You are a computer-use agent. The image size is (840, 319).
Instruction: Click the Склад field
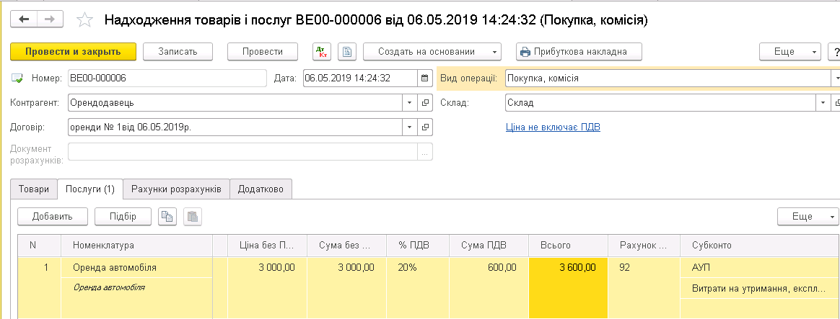(x=660, y=102)
